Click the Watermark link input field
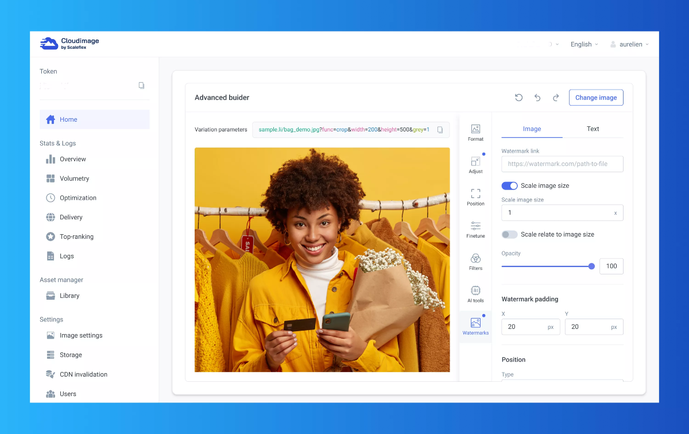689x434 pixels. [562, 164]
